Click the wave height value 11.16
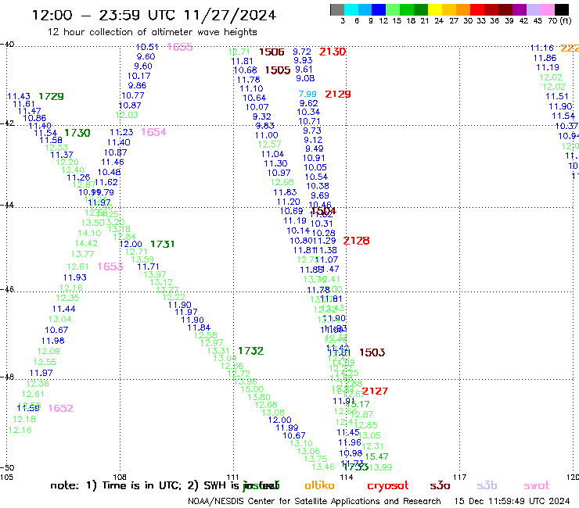 click(x=542, y=48)
